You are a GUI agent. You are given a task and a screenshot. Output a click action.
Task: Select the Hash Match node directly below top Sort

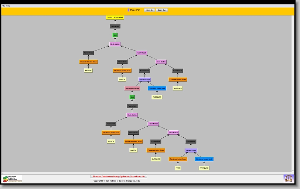[x=115, y=44]
